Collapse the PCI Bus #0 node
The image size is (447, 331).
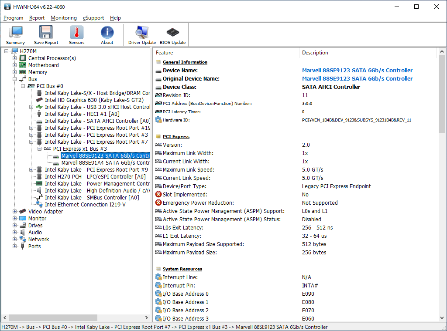[23, 86]
